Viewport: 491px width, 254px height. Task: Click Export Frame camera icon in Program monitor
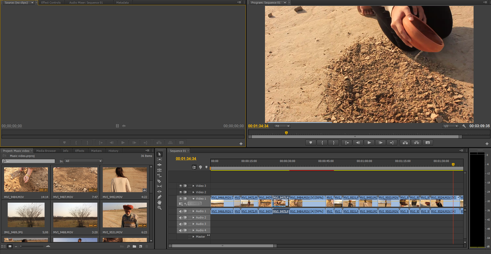tap(428, 143)
